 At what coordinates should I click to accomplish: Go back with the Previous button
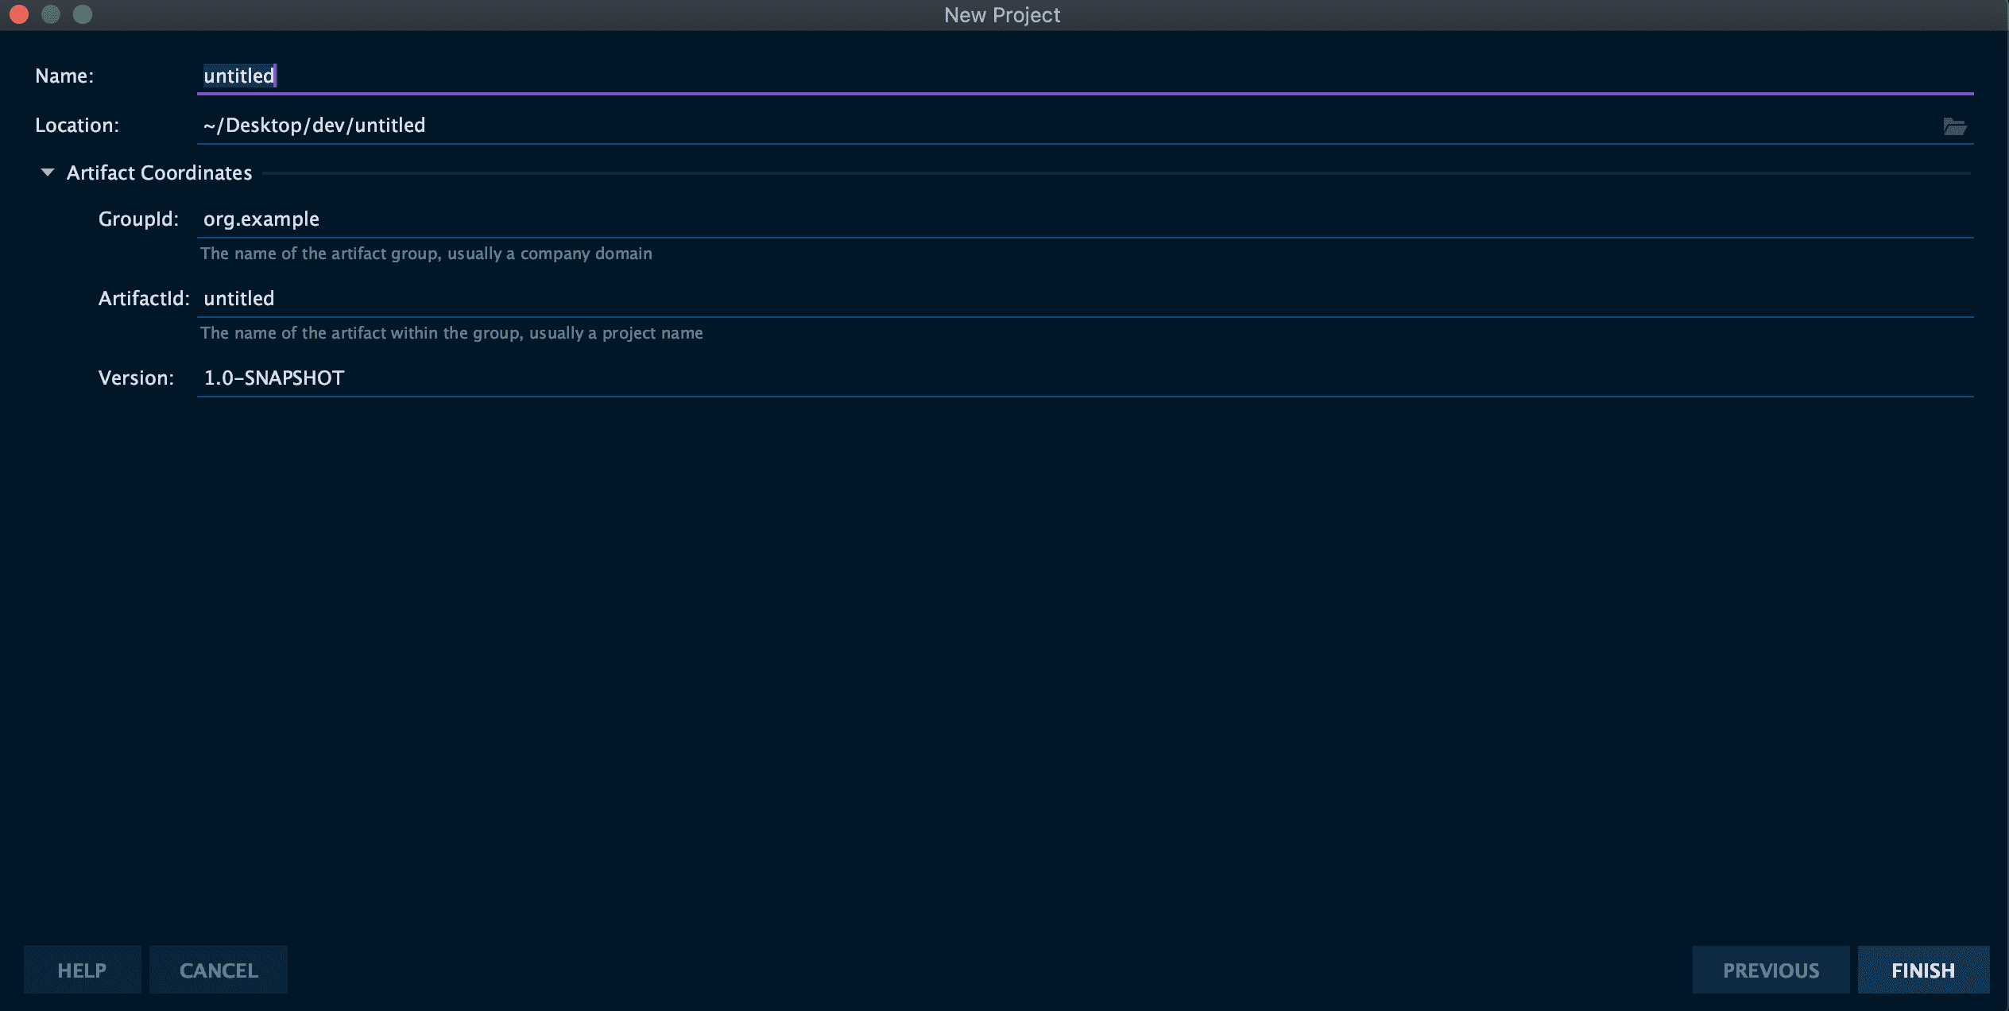click(x=1771, y=970)
